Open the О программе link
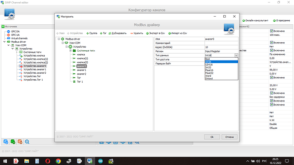 pyautogui.click(x=282, y=20)
